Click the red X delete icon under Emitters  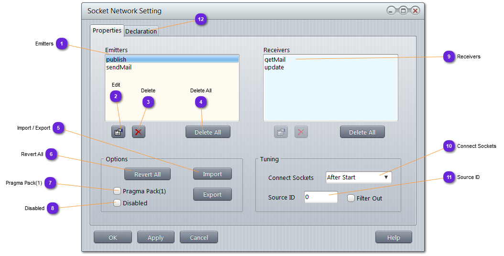pos(139,132)
